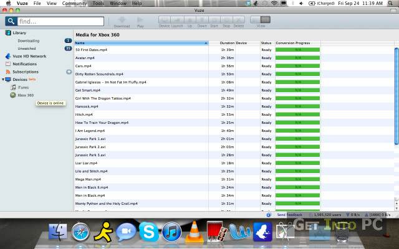The height and width of the screenshot is (249, 399).
Task: Open Vuze HD Network in the sidebar
Action: (x=29, y=56)
